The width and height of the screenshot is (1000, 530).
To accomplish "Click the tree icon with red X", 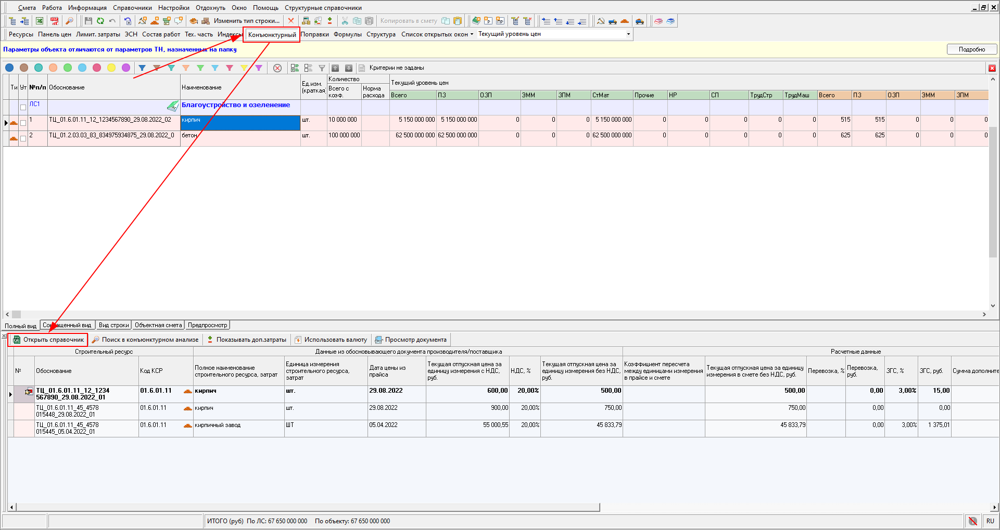I will [527, 21].
